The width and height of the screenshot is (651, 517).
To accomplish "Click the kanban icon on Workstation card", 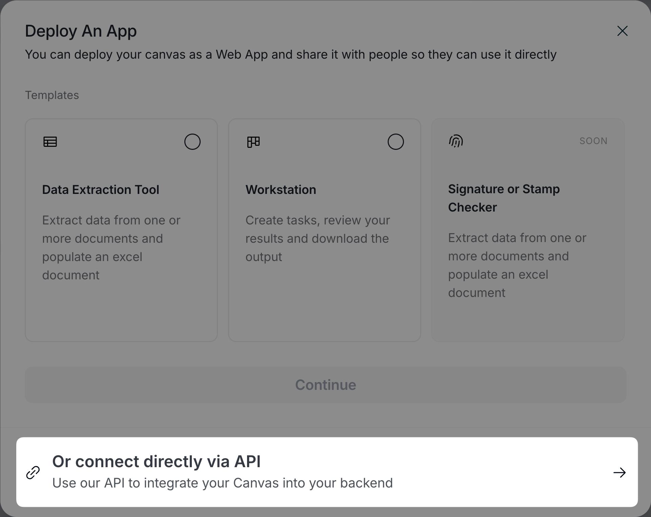I will pyautogui.click(x=253, y=142).
